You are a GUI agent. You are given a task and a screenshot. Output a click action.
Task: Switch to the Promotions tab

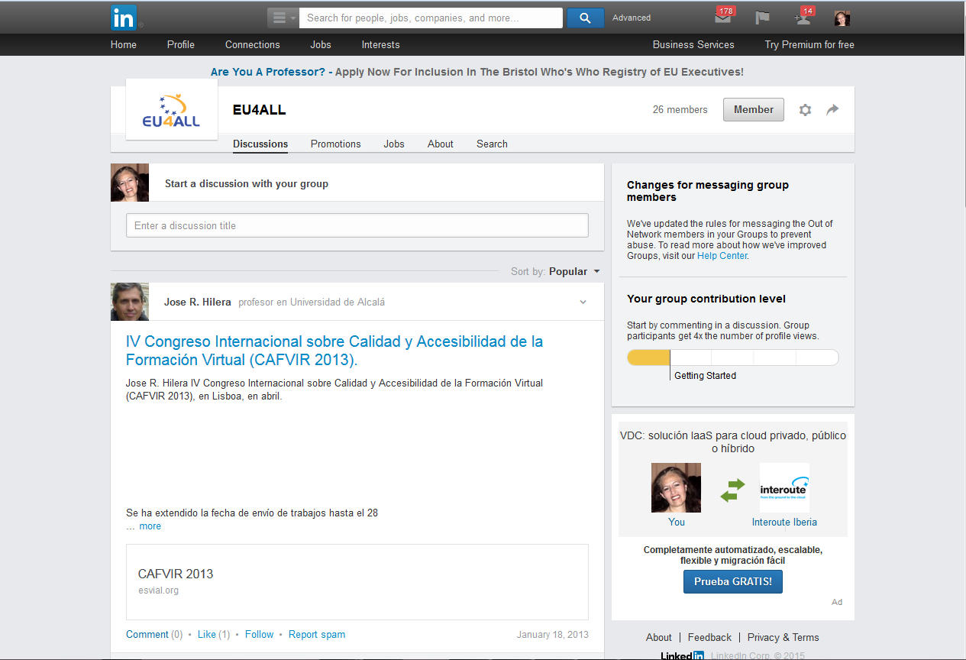tap(336, 144)
